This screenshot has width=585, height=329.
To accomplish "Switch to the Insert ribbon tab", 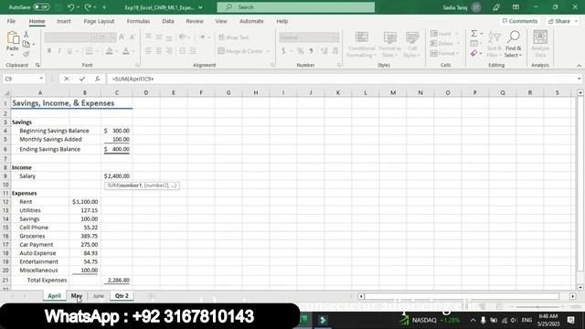I will click(64, 21).
